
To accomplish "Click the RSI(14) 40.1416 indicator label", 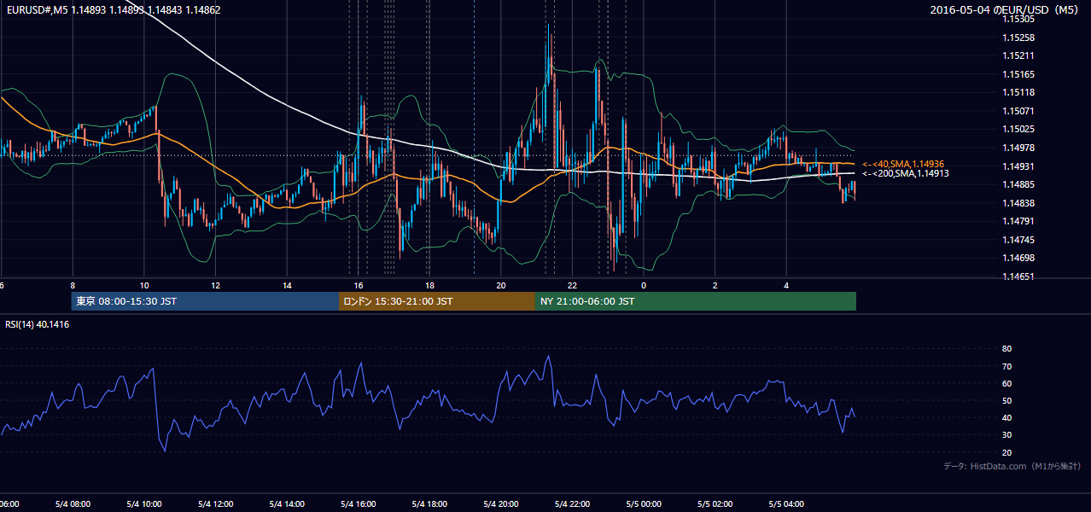I will tap(38, 324).
